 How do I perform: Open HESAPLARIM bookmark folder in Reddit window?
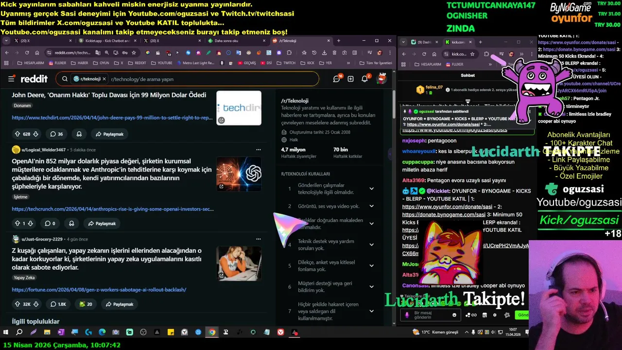click(30, 63)
